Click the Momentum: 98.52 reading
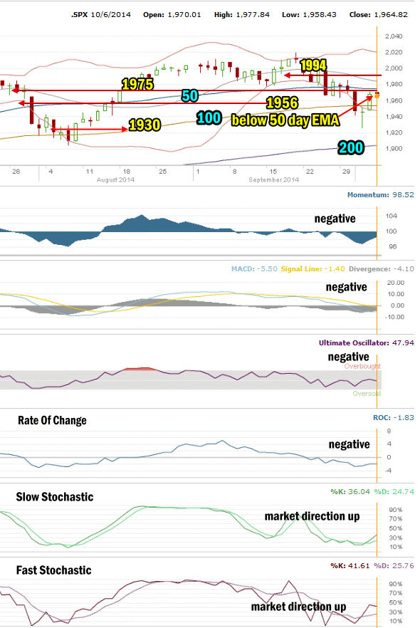The image size is (420, 628). tap(381, 195)
